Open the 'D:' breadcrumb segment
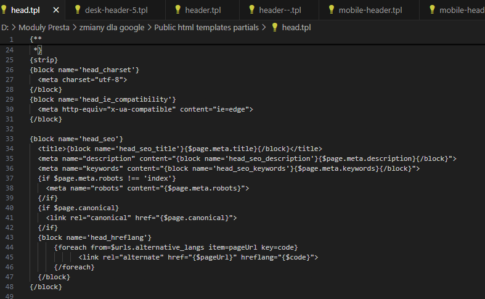This screenshot has height=299, width=485. click(x=5, y=28)
